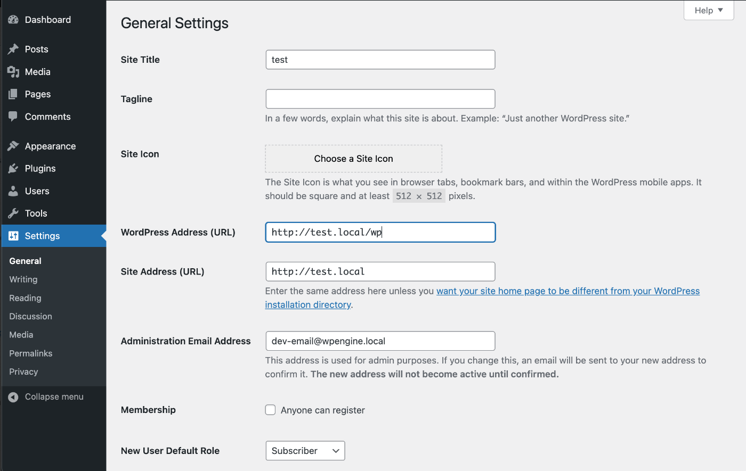The image size is (746, 471).
Task: Click the WordPress Address (URL) label
Action: point(179,233)
